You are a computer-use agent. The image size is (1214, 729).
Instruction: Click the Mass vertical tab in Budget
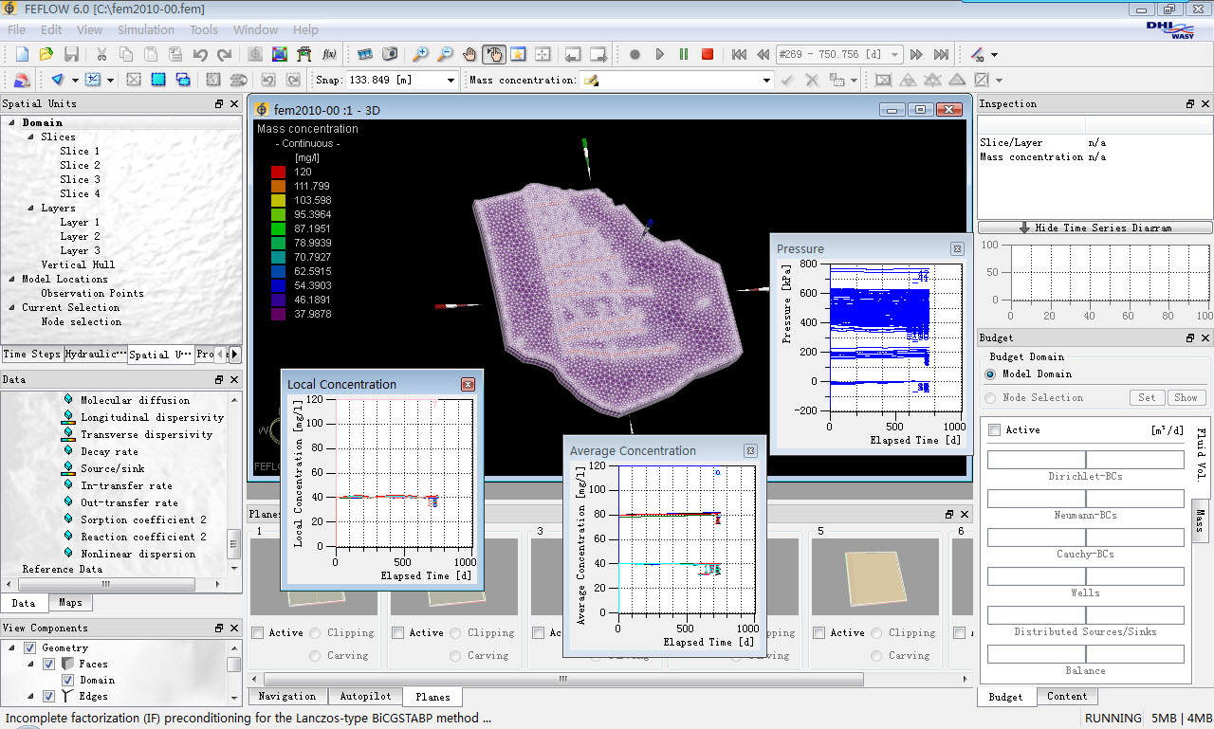[x=1200, y=519]
